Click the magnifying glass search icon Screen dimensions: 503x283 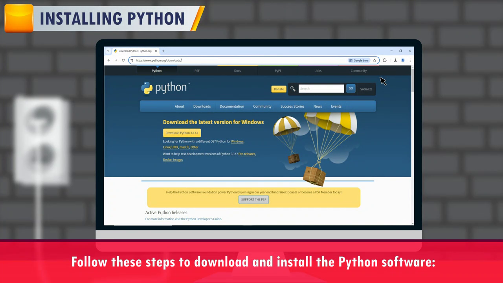[x=293, y=89]
